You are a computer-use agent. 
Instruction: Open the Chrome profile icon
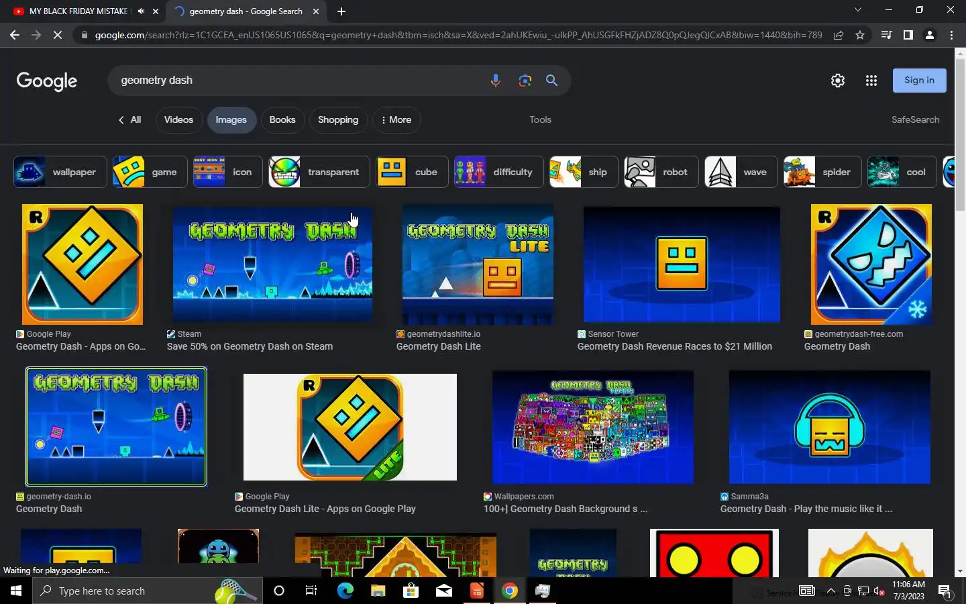pyautogui.click(x=930, y=35)
